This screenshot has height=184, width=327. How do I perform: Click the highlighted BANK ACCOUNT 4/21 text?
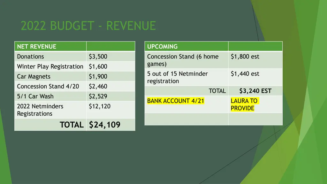click(x=176, y=101)
